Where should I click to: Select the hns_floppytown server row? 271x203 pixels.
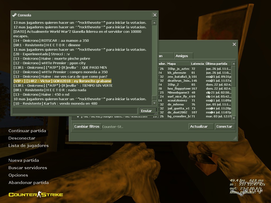195,89
